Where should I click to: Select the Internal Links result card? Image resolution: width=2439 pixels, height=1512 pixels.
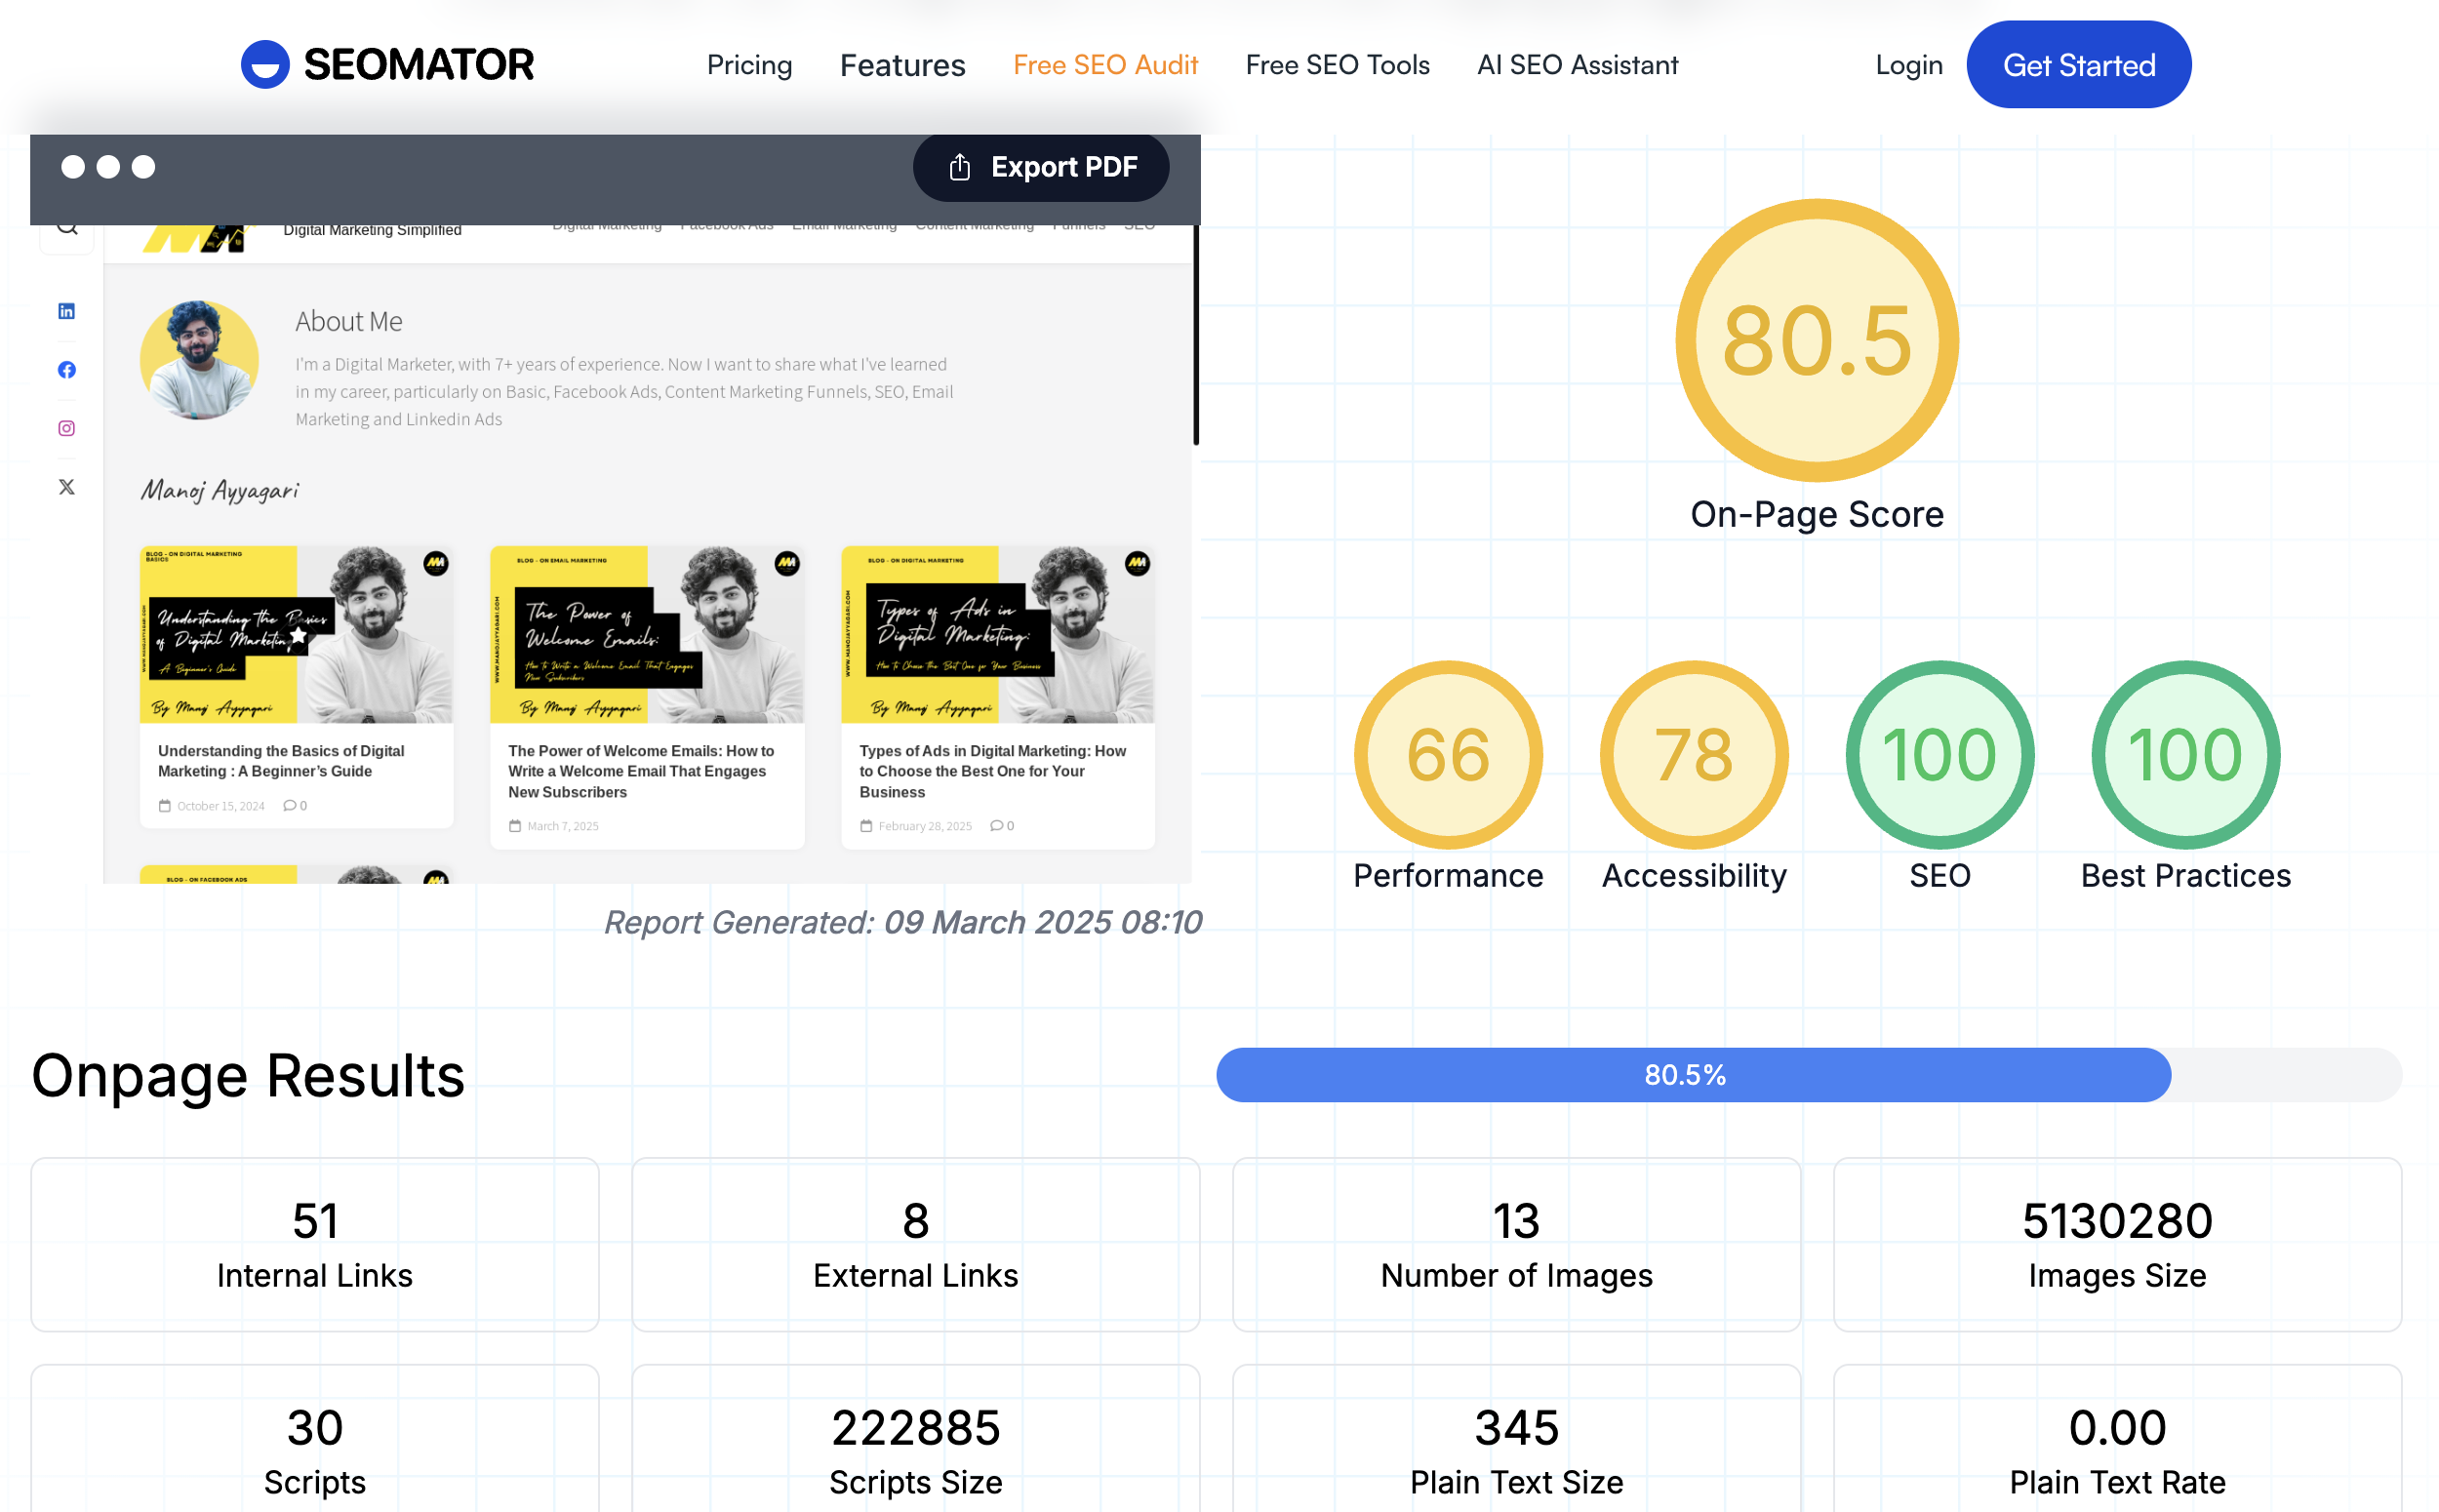314,1244
